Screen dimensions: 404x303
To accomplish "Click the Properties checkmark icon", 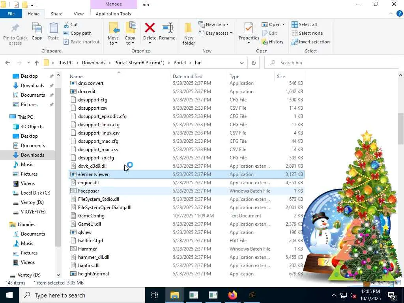I will pyautogui.click(x=249, y=28).
